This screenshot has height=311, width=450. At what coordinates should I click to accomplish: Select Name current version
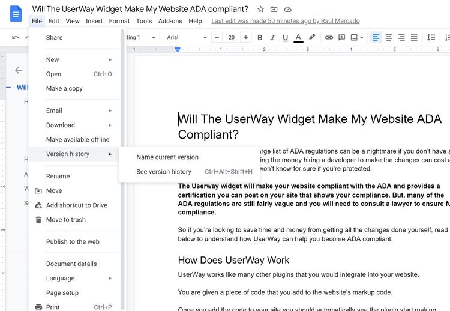[190, 157]
